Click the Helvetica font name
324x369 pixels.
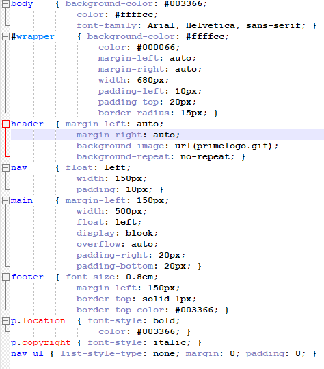211,25
